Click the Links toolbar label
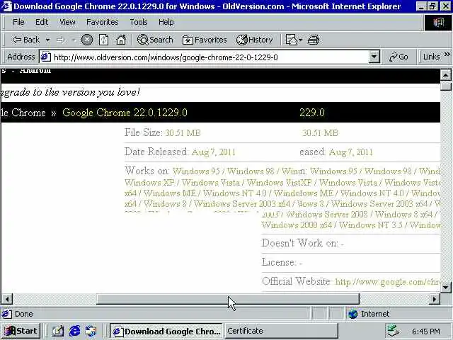This screenshot has width=453, height=340. tap(431, 57)
